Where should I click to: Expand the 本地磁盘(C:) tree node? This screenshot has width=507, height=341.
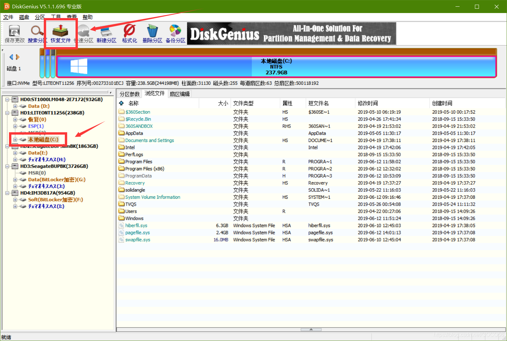15,140
